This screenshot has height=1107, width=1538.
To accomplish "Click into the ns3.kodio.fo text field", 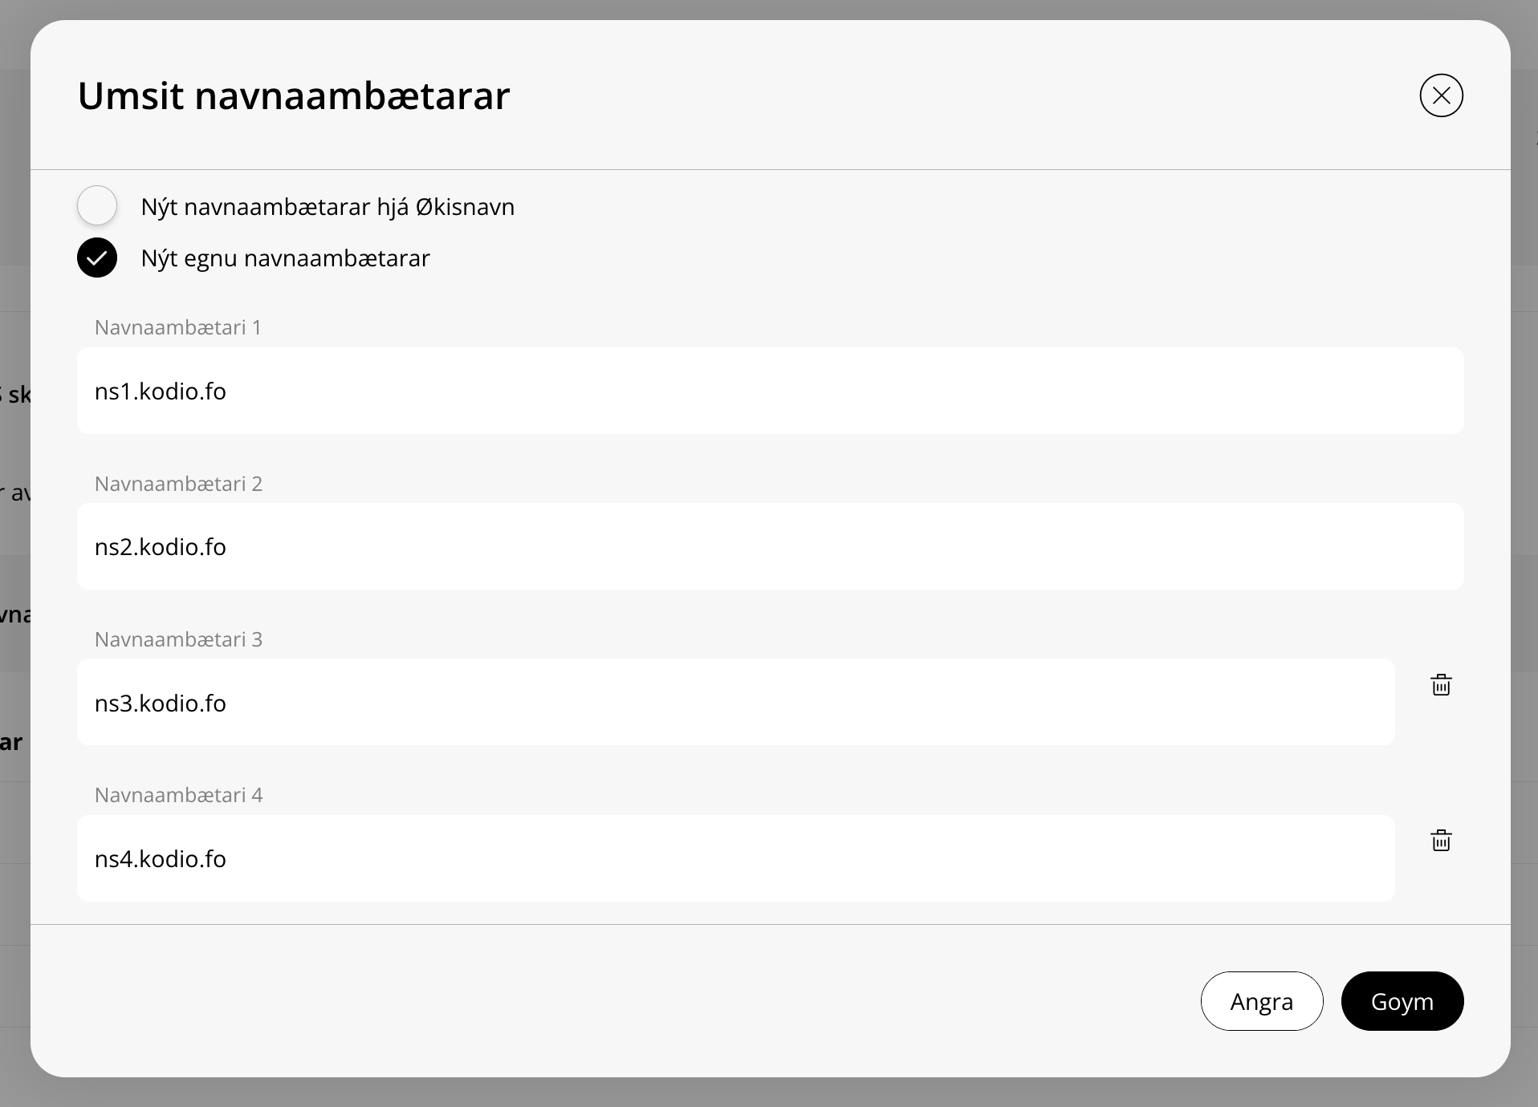I will [x=734, y=703].
